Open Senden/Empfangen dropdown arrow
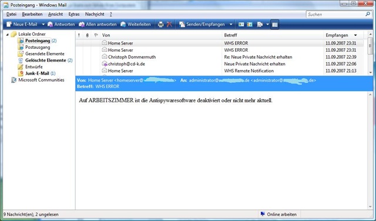The height and width of the screenshot is (221, 376). pyautogui.click(x=231, y=25)
